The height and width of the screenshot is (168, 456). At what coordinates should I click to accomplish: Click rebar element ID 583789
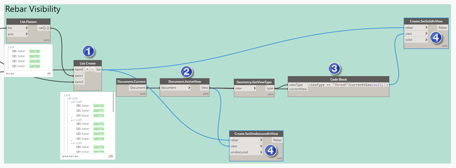tap(35, 66)
